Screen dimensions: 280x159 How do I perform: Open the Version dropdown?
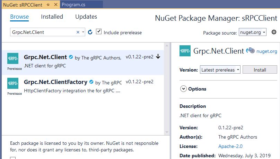coord(220,69)
